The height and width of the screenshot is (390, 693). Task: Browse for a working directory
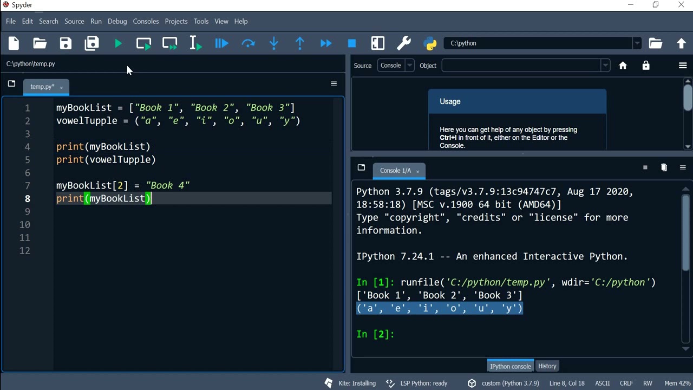pyautogui.click(x=656, y=43)
